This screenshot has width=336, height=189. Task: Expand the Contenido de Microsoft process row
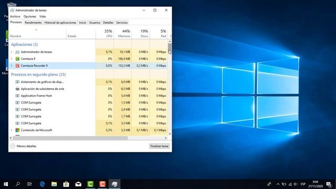point(12,130)
